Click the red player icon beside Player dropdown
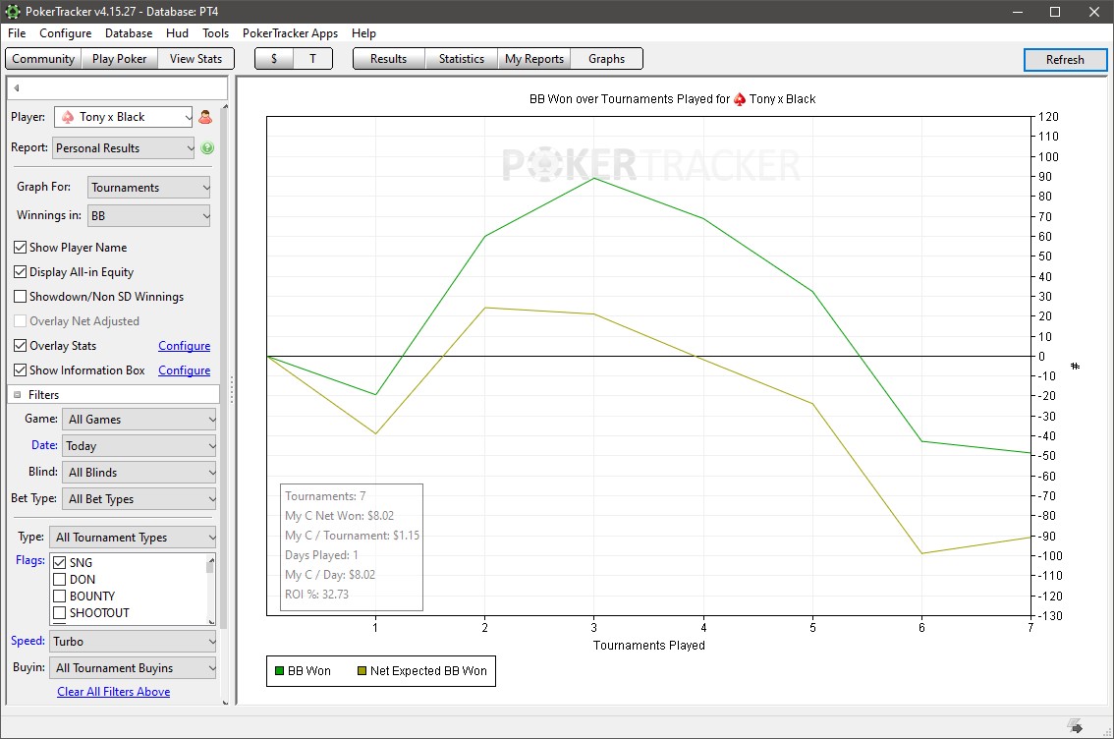The width and height of the screenshot is (1114, 739). 205,117
